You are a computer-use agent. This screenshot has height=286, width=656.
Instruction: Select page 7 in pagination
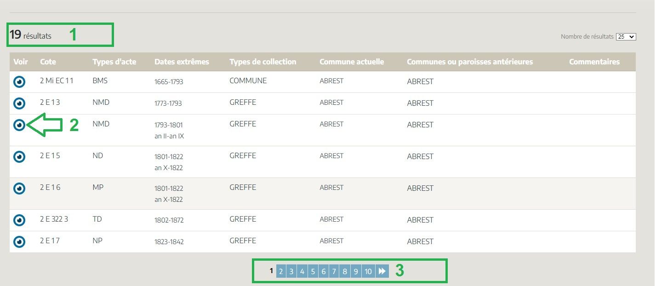pyautogui.click(x=334, y=271)
